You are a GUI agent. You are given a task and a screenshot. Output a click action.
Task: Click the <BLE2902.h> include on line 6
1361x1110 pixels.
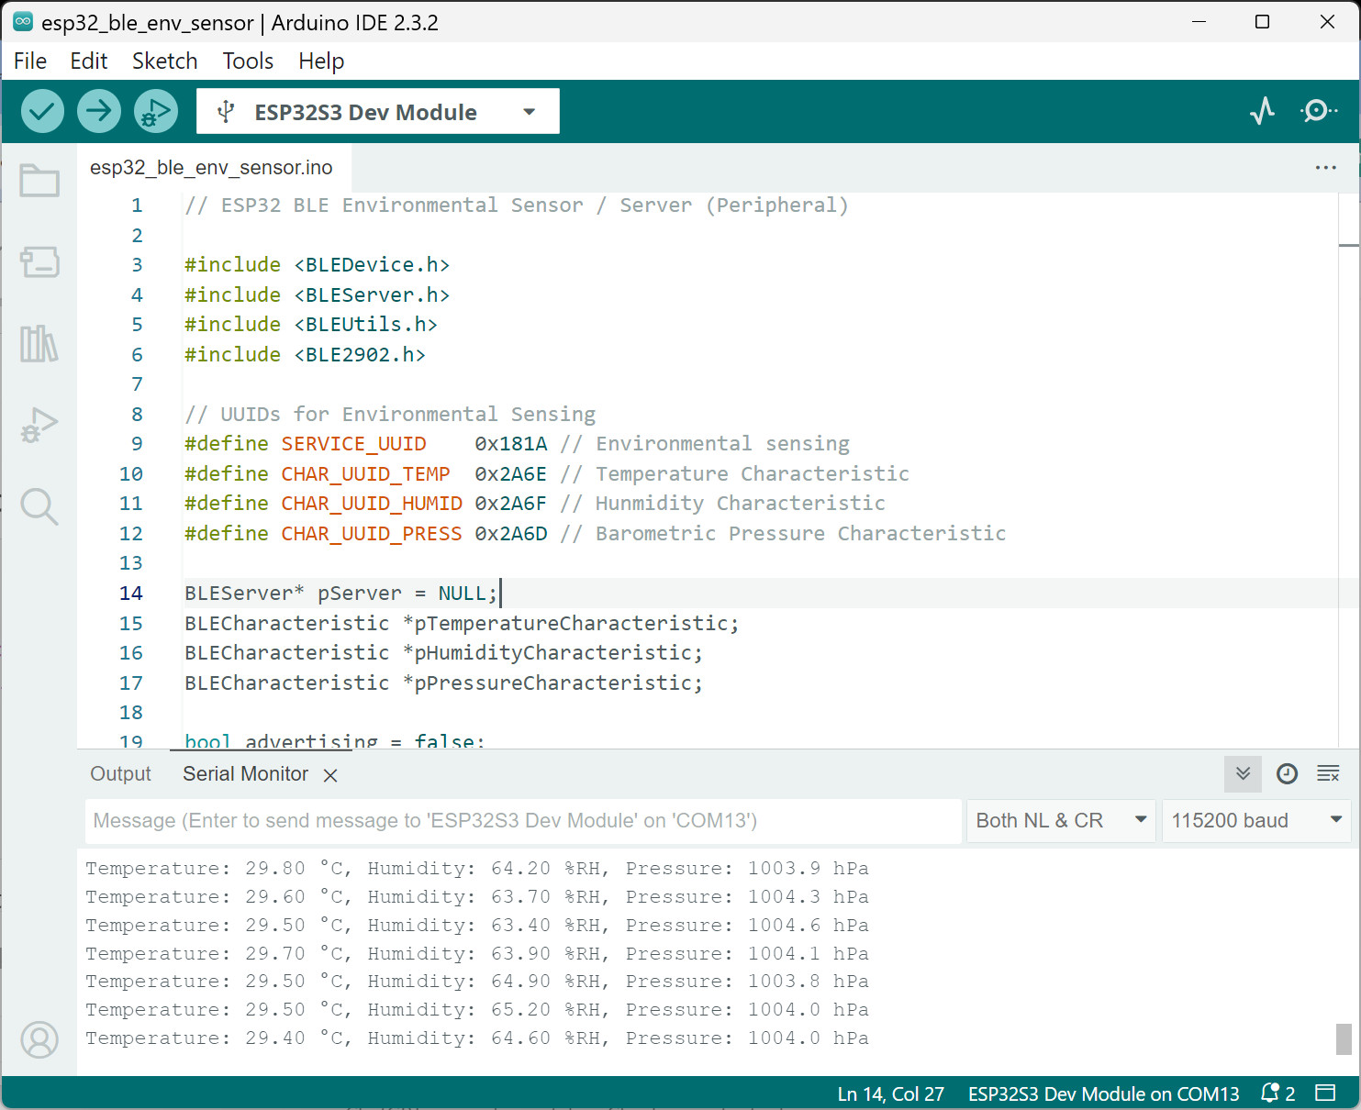[x=360, y=355]
